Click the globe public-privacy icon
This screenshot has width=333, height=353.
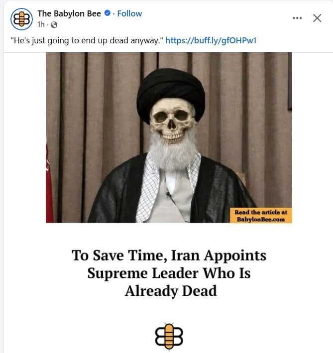(54, 24)
